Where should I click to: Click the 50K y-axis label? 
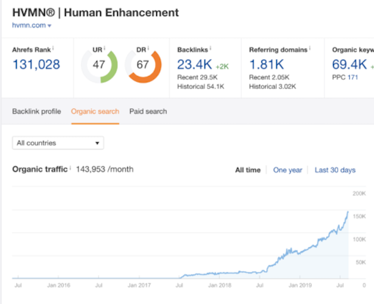click(361, 262)
